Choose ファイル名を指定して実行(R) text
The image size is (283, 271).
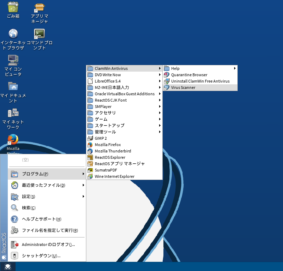50,230
